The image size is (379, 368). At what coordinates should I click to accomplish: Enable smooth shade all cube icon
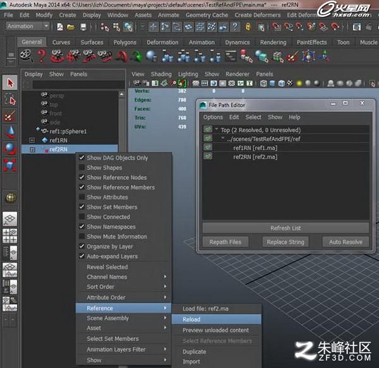click(x=272, y=83)
